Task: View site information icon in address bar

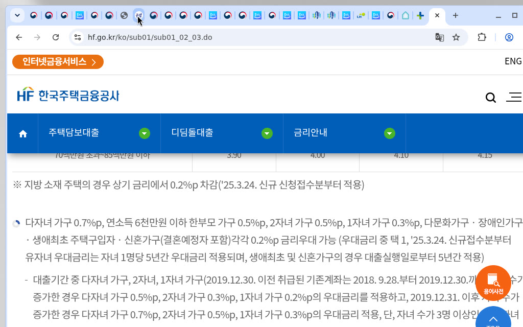Action: tap(78, 37)
